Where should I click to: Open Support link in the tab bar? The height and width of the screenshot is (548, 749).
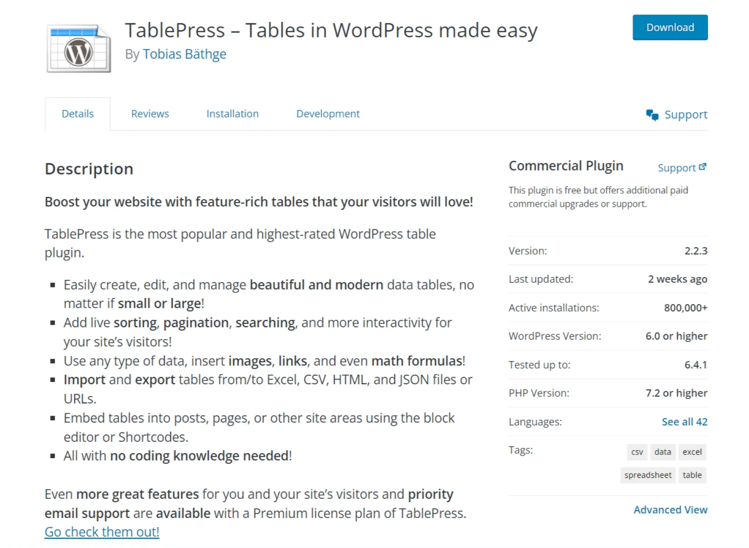(685, 115)
